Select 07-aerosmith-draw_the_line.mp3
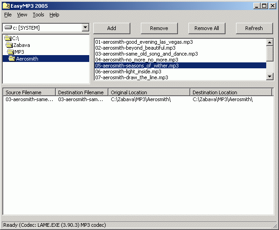 [180, 77]
